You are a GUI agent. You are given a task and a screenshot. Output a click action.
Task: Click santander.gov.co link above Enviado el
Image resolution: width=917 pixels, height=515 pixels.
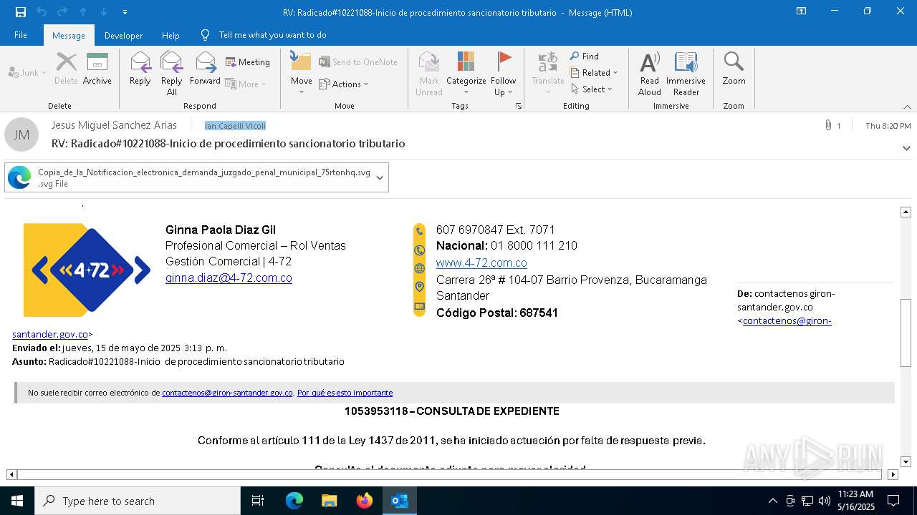point(50,334)
